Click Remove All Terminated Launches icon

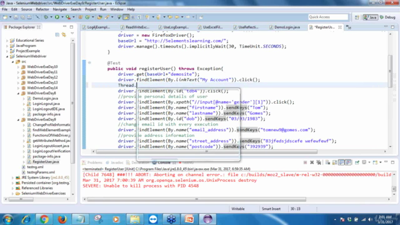click(x=319, y=162)
